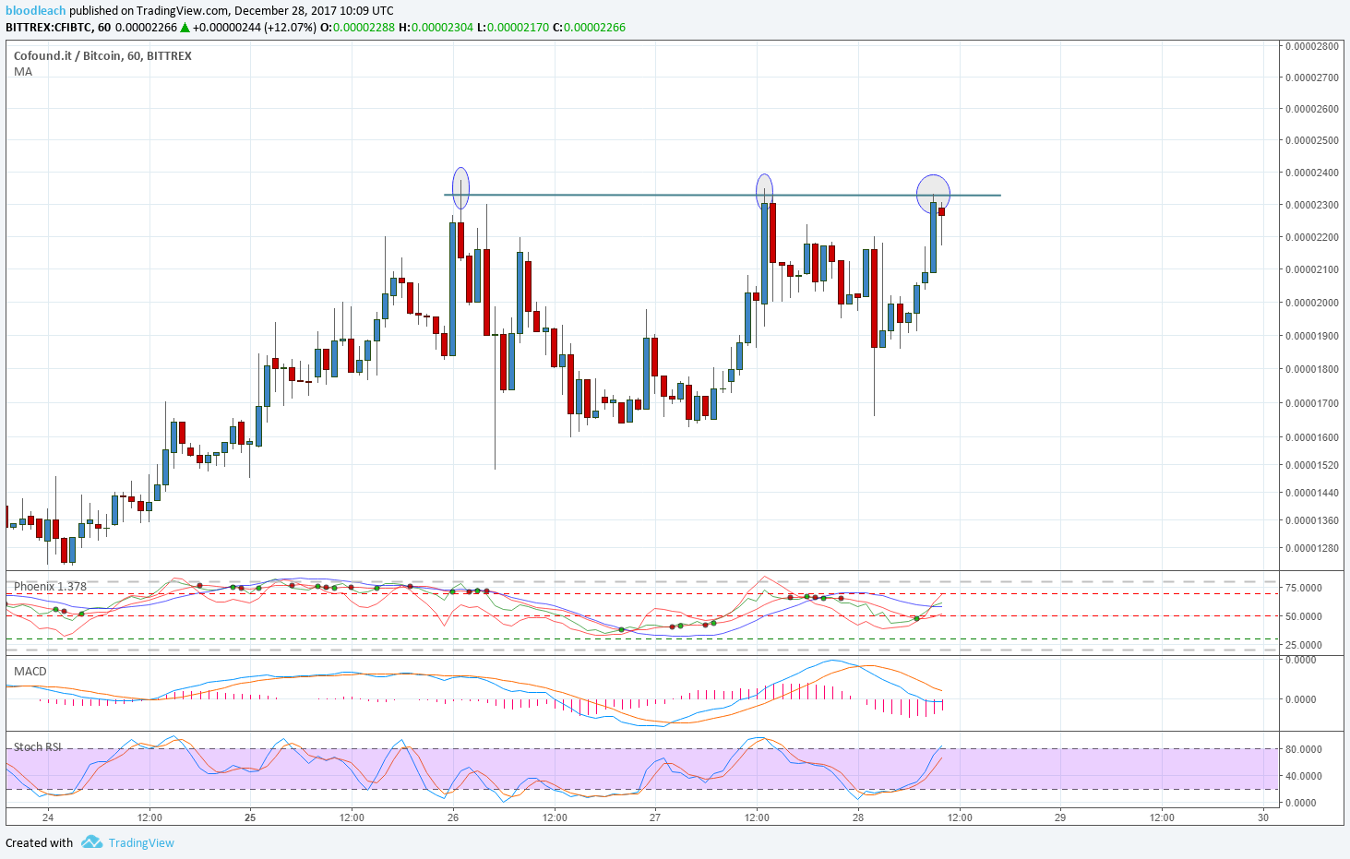Image resolution: width=1350 pixels, height=859 pixels.
Task: Click the high value H:0.00002304
Action: click(436, 28)
